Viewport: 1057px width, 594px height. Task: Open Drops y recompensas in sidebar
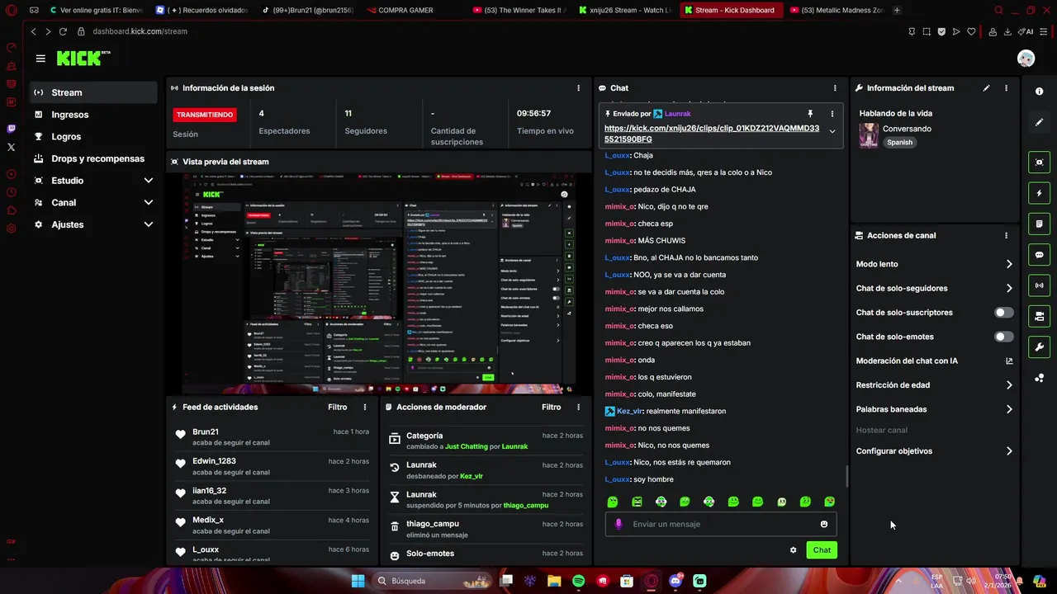(x=93, y=158)
